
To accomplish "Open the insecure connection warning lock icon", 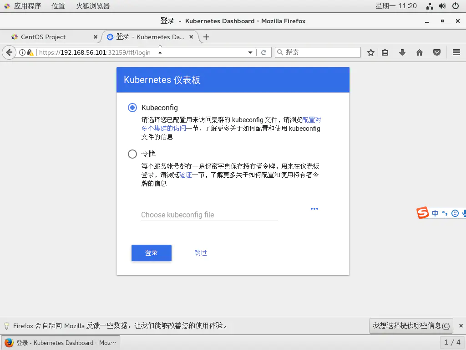I will [x=30, y=53].
